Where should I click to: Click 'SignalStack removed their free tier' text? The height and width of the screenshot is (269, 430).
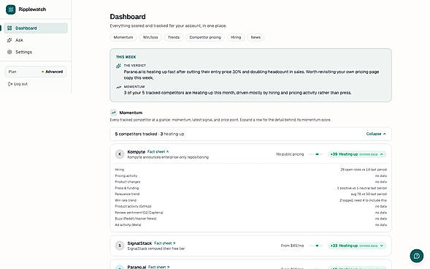click(156, 249)
